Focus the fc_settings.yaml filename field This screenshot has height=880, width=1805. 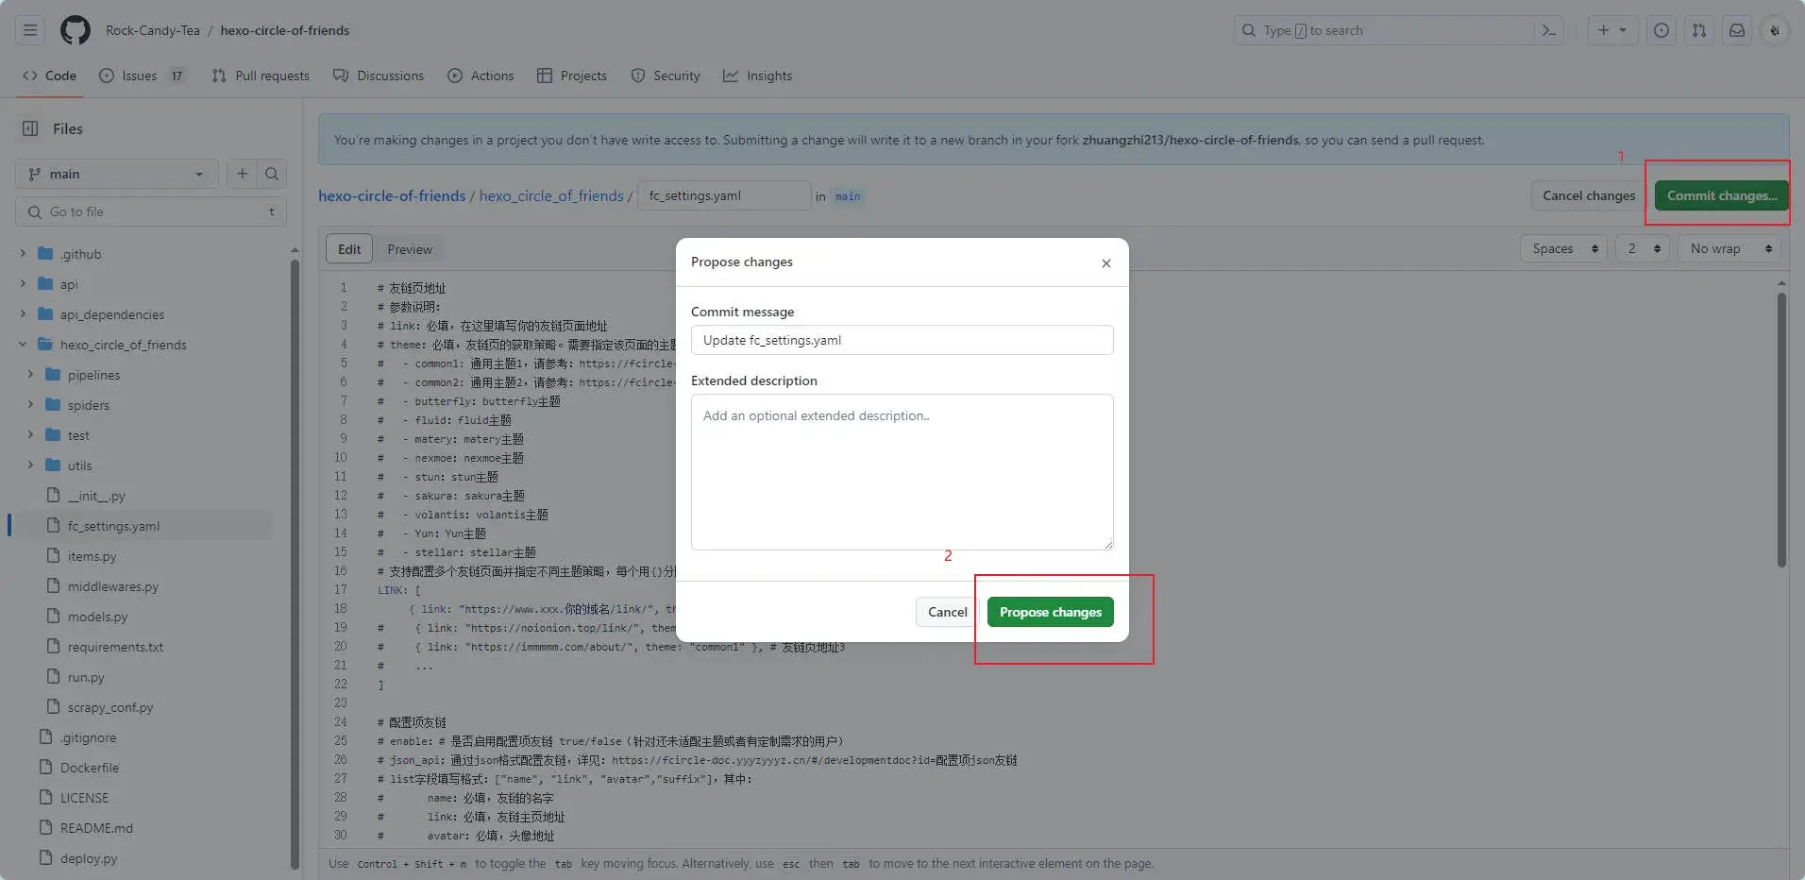pyautogui.click(x=724, y=195)
